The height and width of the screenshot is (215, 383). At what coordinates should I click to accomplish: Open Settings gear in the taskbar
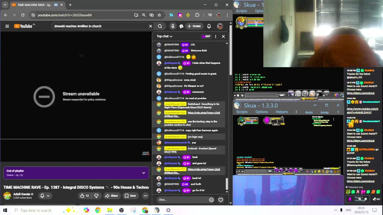(168, 210)
